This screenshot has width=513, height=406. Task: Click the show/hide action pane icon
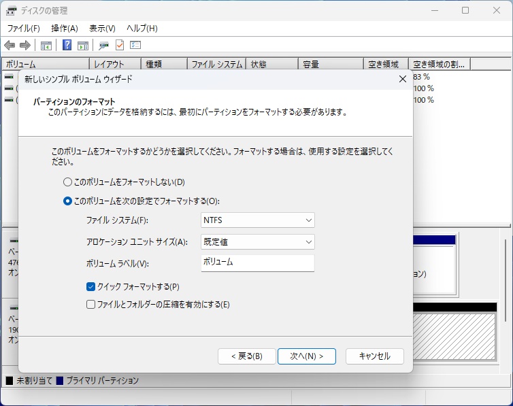[x=83, y=46]
